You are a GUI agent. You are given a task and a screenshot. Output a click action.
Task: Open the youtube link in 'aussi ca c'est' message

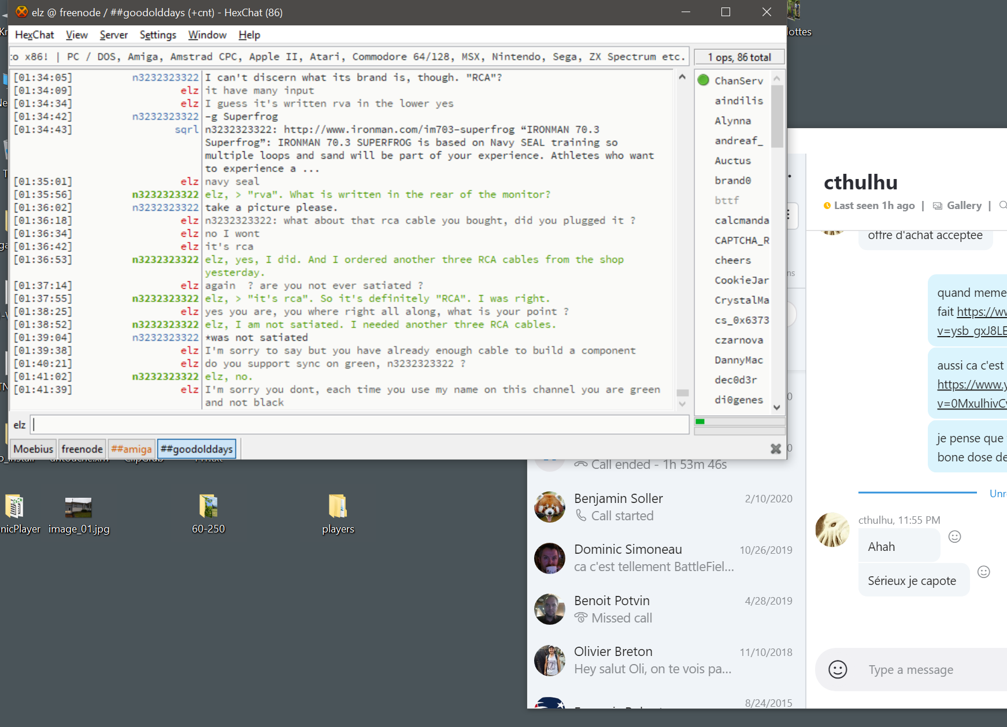(x=972, y=394)
